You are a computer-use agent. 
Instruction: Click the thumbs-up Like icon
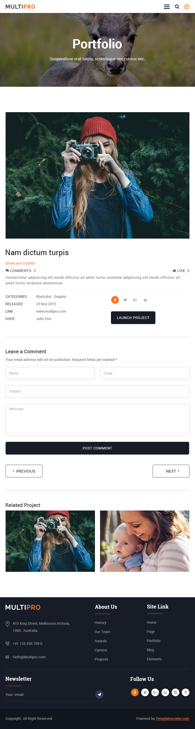click(174, 271)
